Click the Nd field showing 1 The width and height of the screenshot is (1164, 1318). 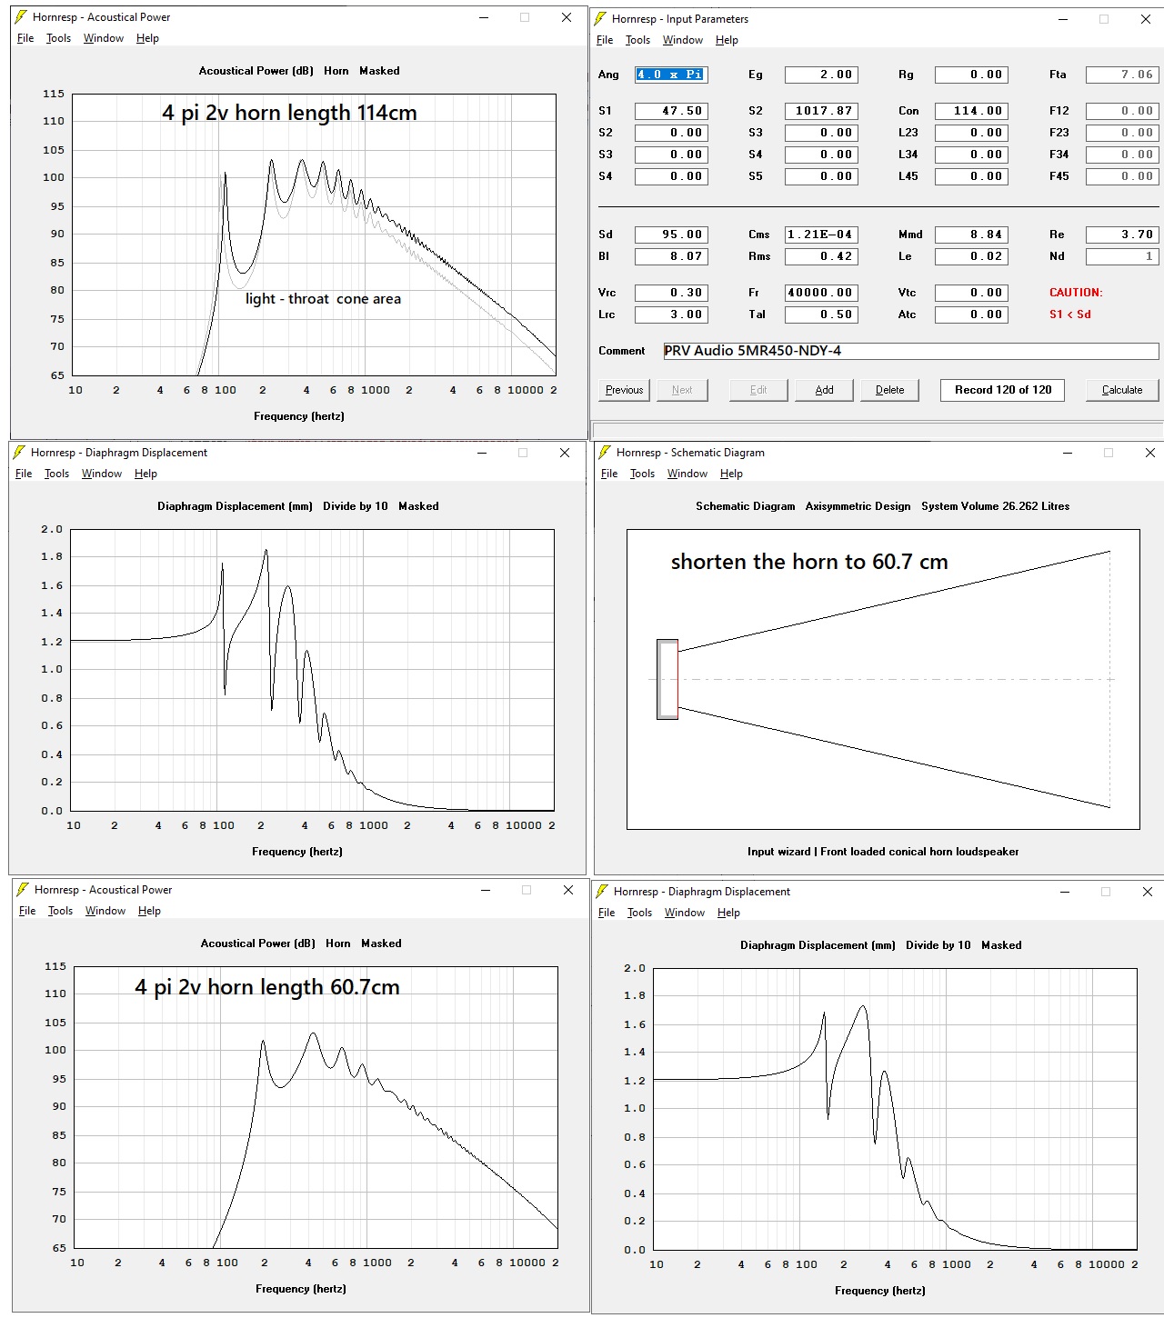click(x=1122, y=256)
